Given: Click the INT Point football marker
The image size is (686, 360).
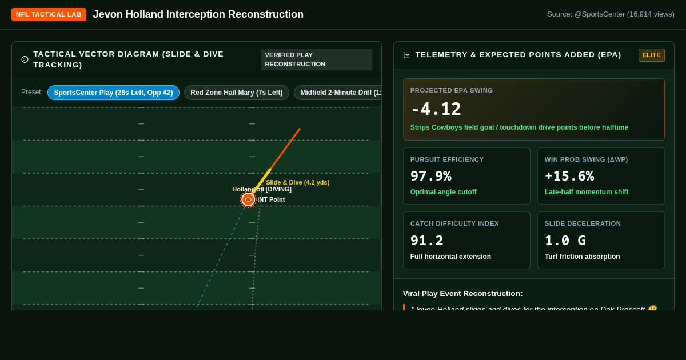Looking at the screenshot, I should (248, 199).
